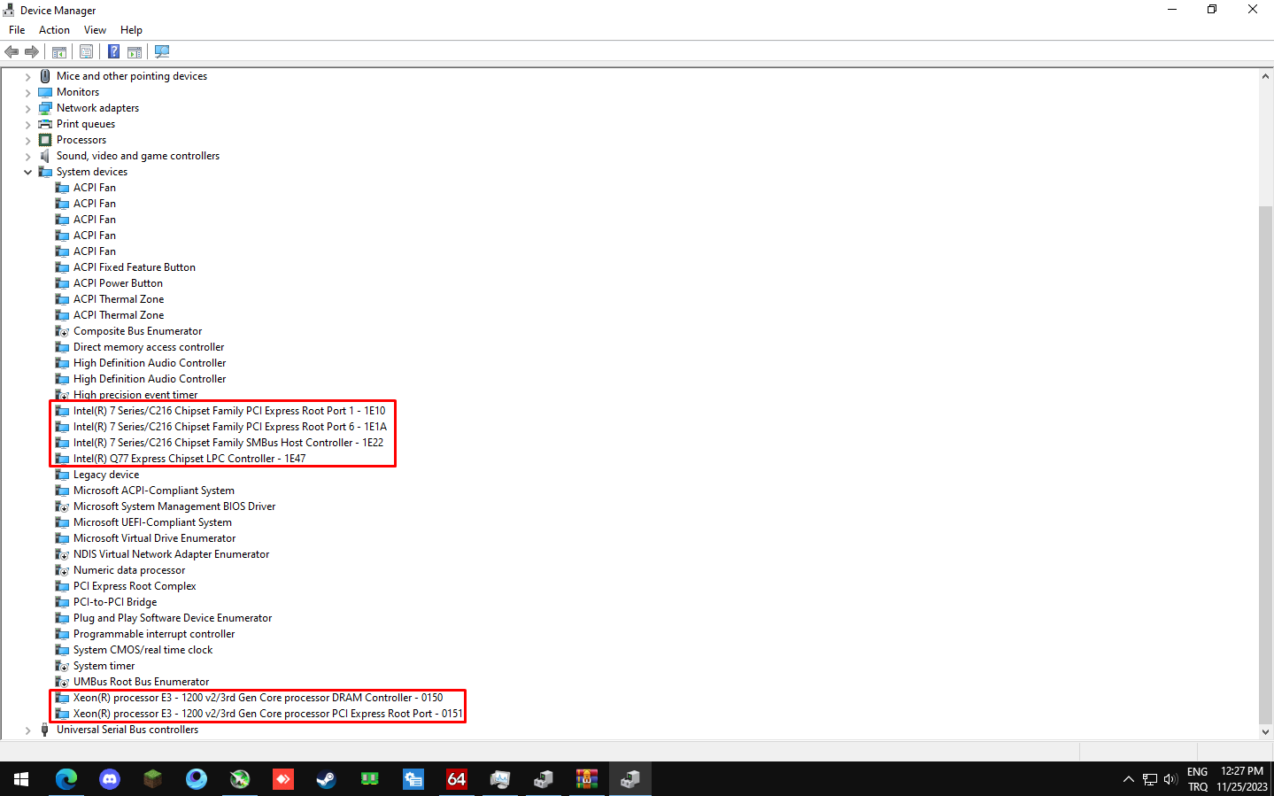Select PCI Express Root Port 1 - 1E10
The width and height of the screenshot is (1274, 796).
coord(229,411)
